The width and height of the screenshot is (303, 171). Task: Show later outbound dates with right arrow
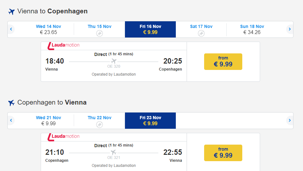point(289,29)
